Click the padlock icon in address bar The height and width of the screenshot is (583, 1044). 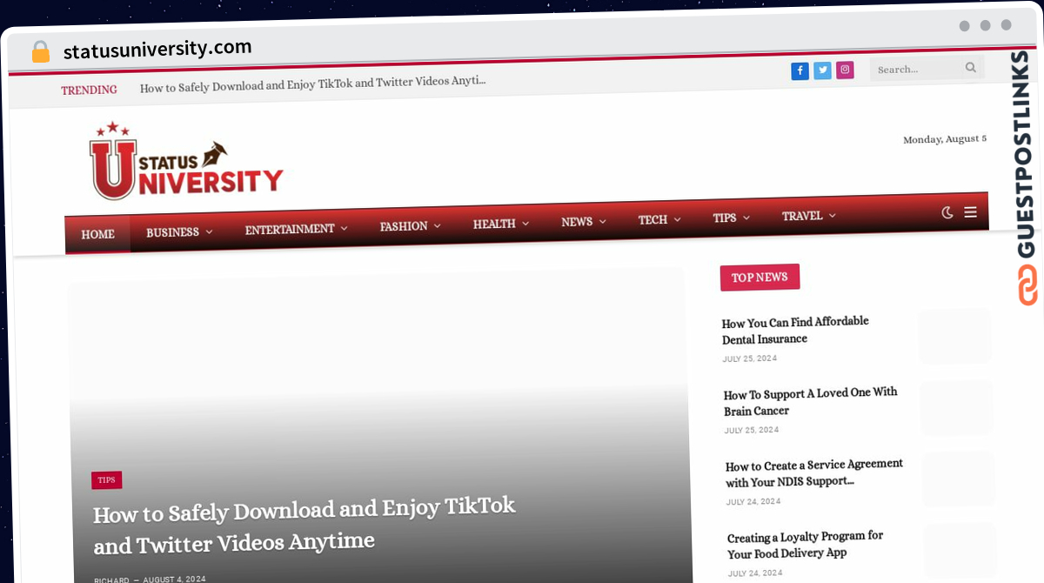point(41,52)
